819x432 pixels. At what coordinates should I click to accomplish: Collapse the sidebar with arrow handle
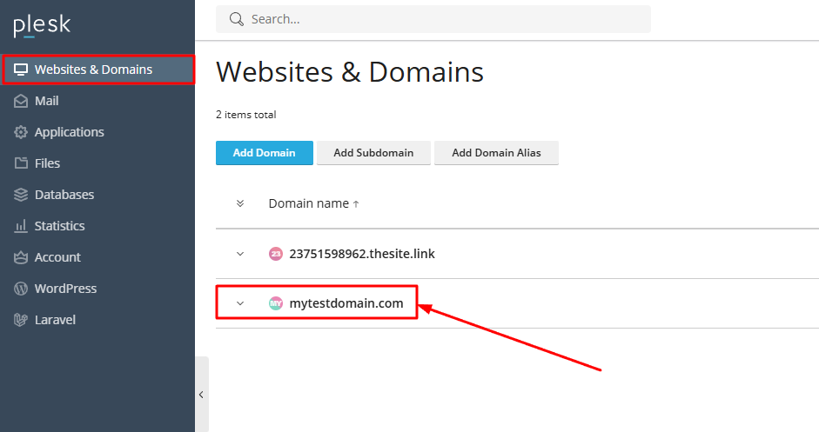pyautogui.click(x=201, y=395)
